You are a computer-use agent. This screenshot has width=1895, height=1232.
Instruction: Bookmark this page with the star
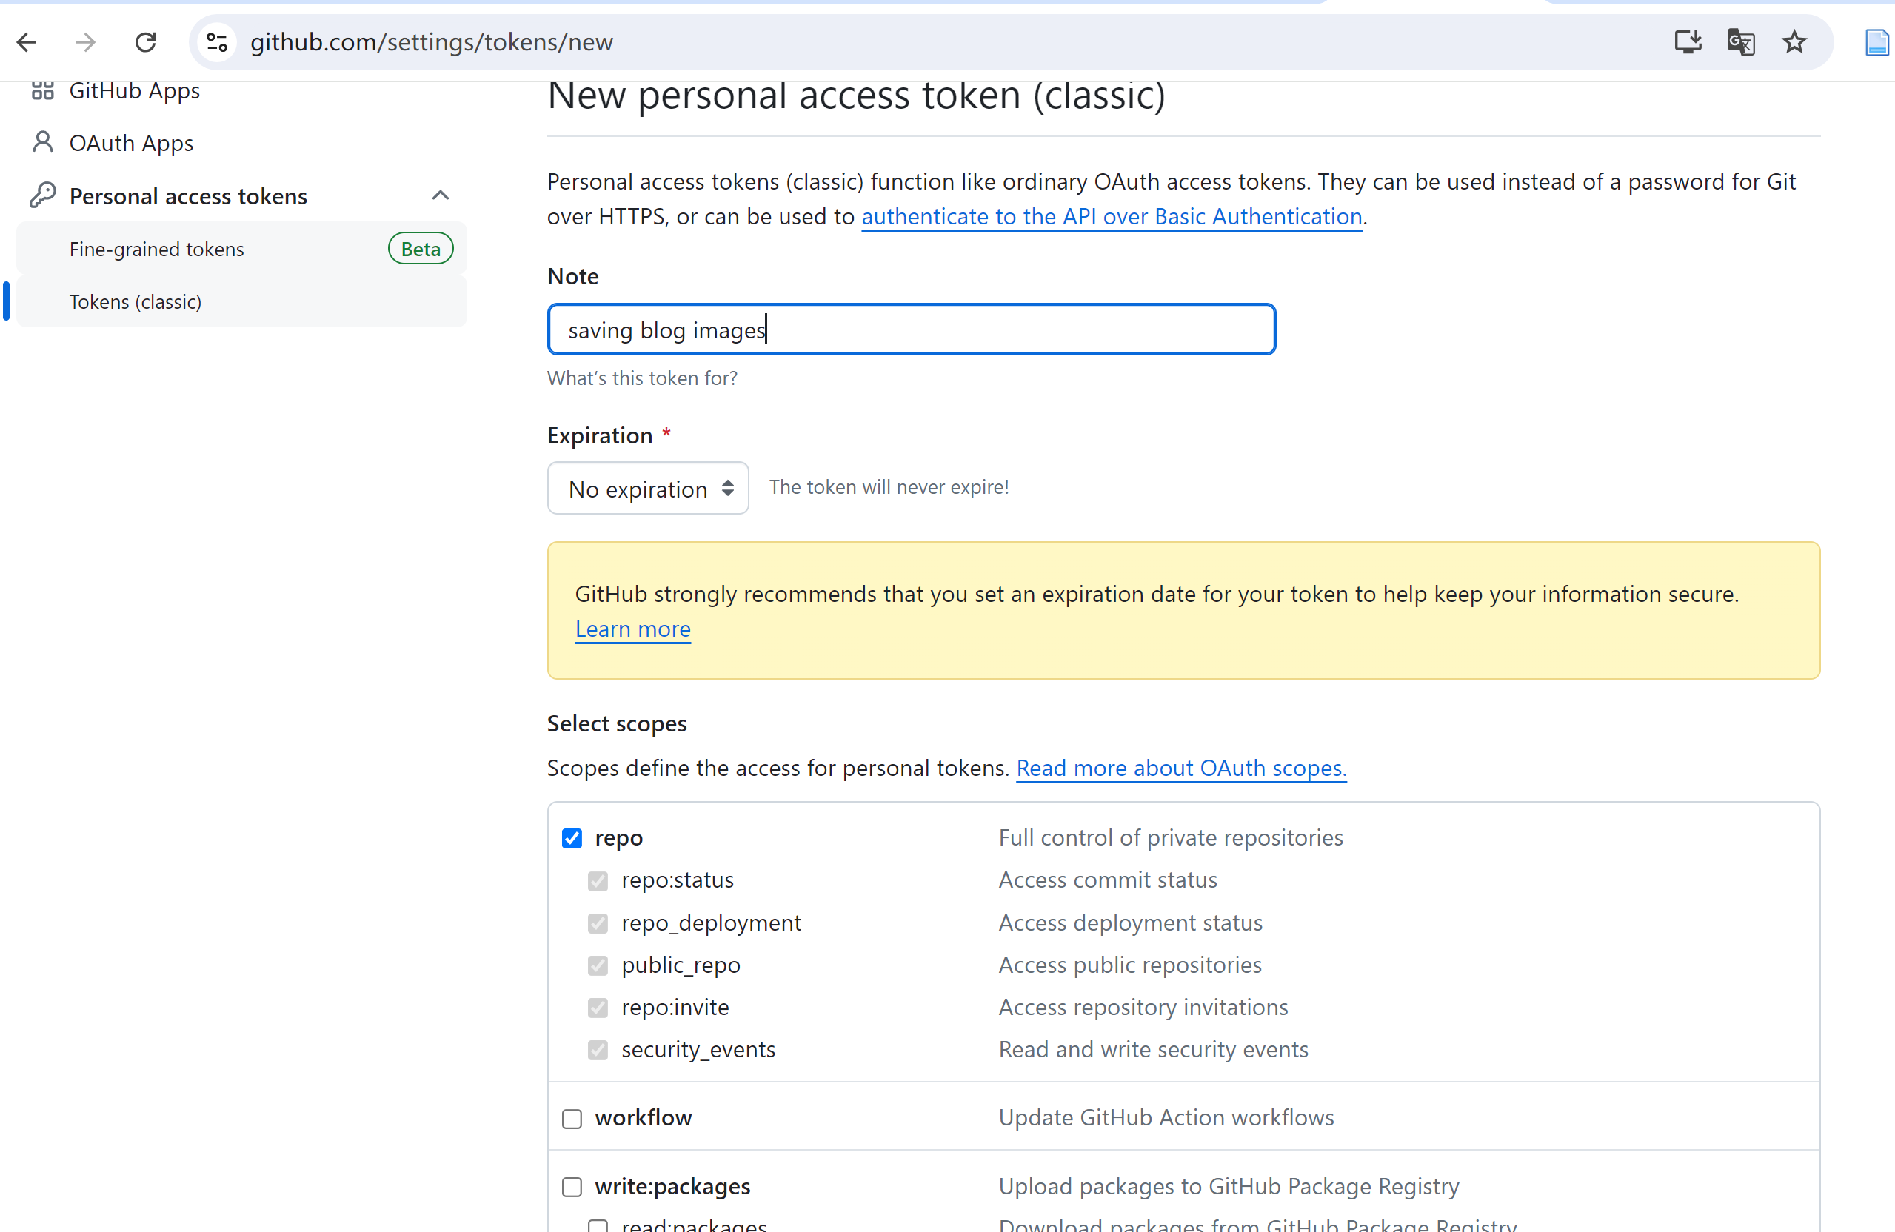click(x=1794, y=42)
